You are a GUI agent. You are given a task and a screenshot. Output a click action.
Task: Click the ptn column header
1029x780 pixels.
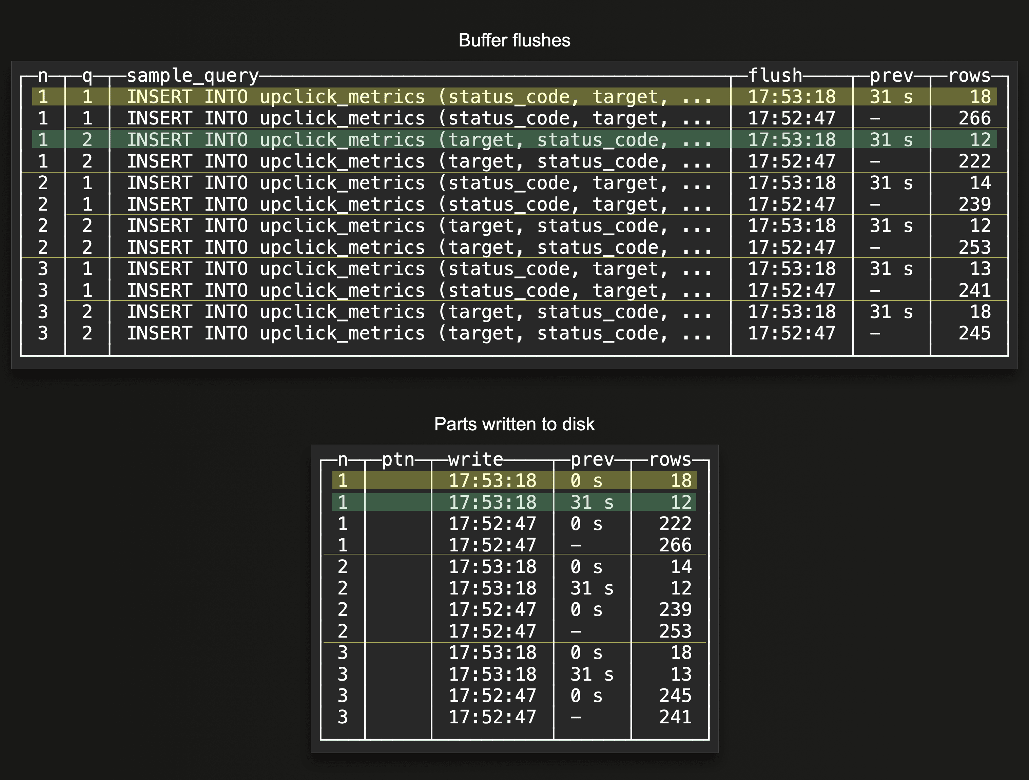pos(398,460)
